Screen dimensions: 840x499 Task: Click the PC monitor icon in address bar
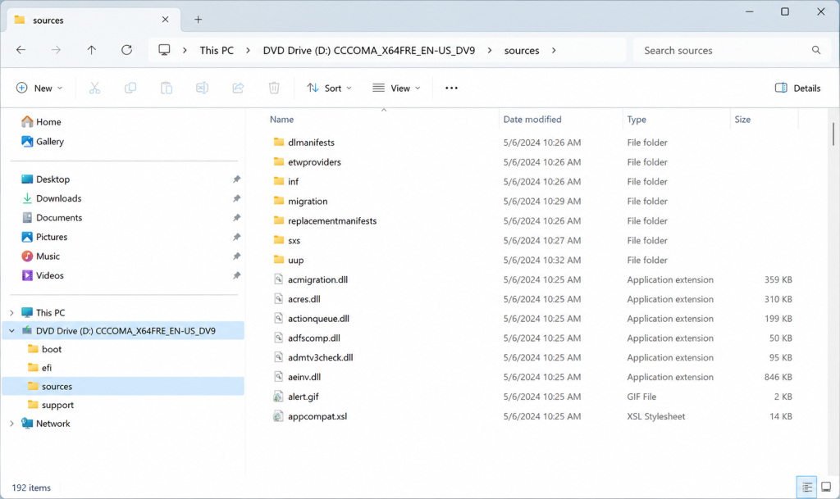tap(164, 50)
